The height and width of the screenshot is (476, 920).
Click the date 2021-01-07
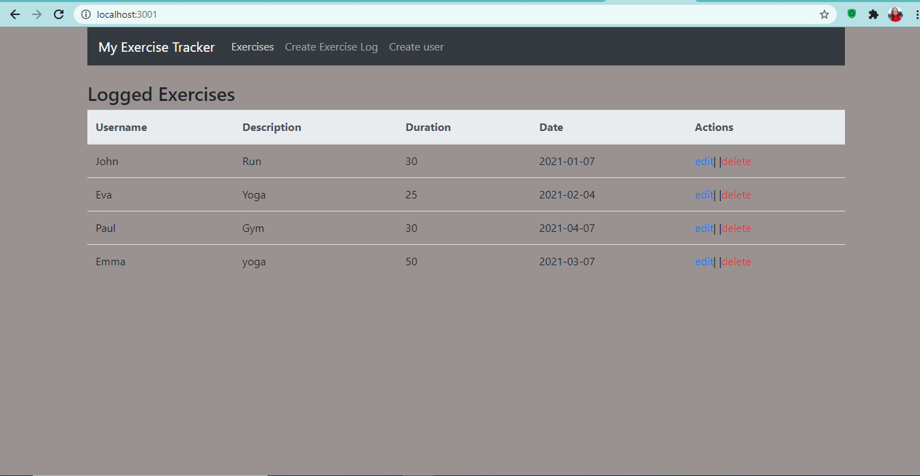click(567, 162)
